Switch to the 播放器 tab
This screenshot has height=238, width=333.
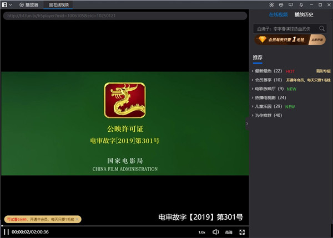(x=29, y=4)
